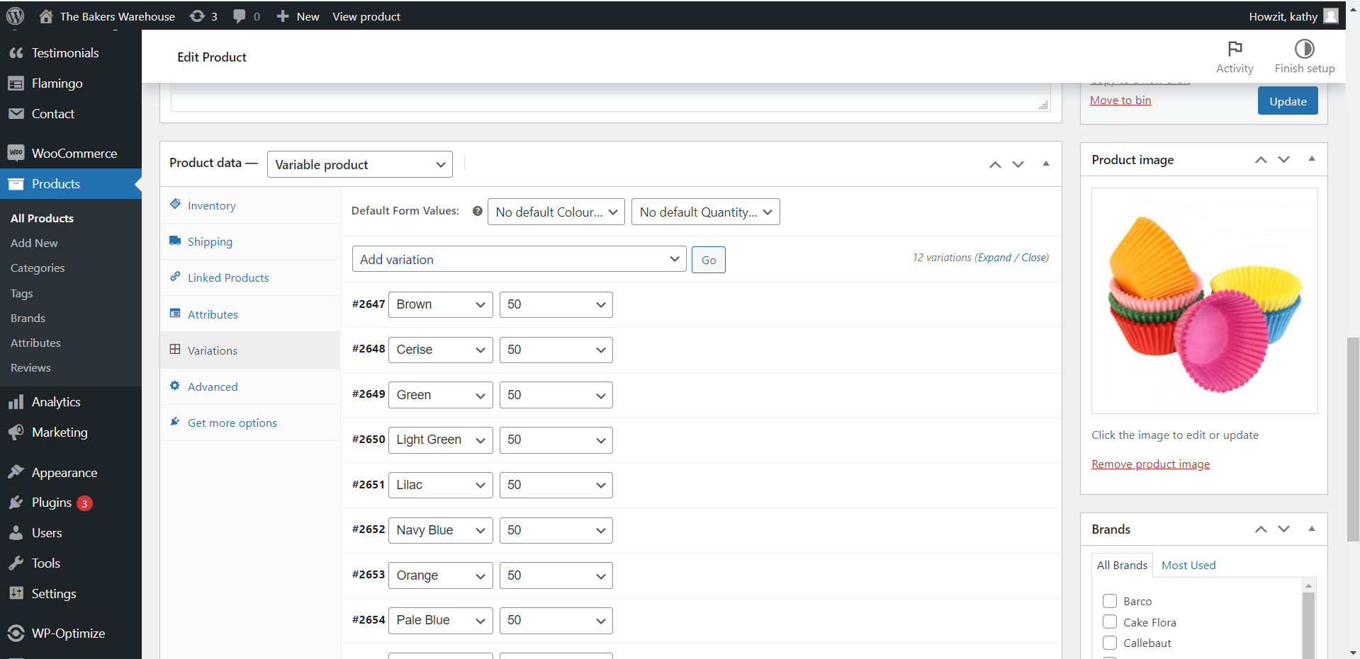
Task: Move Product data panel up
Action: point(995,164)
